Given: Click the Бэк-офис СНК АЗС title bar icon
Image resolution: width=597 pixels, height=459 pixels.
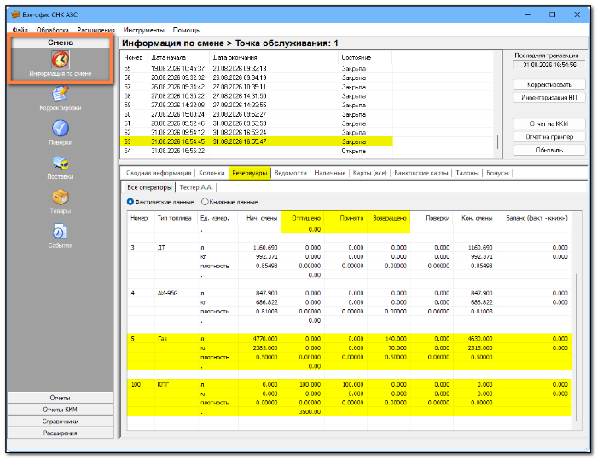Looking at the screenshot, I should coord(15,14).
